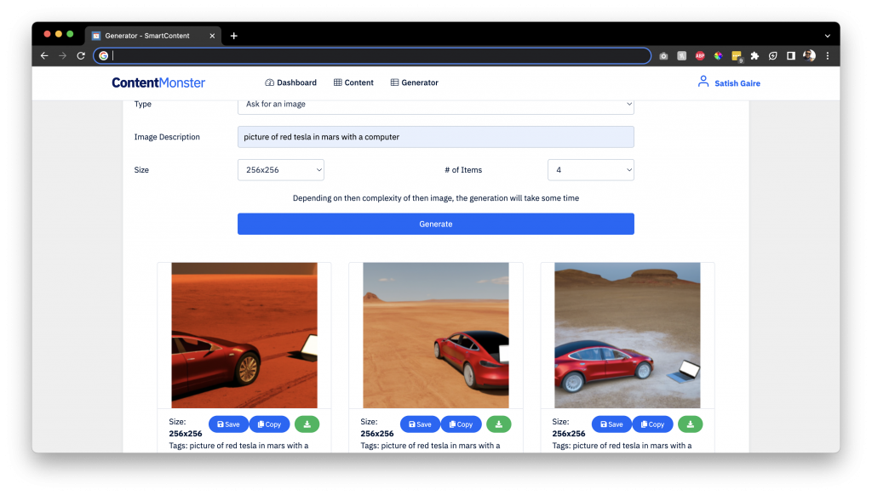
Task: Click the browser forward arrow
Action: pos(62,55)
